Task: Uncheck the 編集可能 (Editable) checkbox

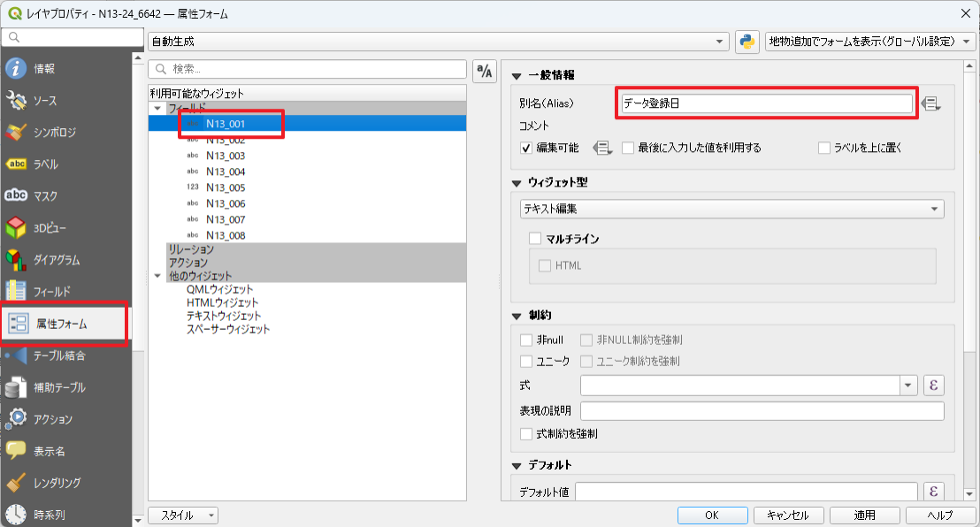Action: pyautogui.click(x=527, y=148)
